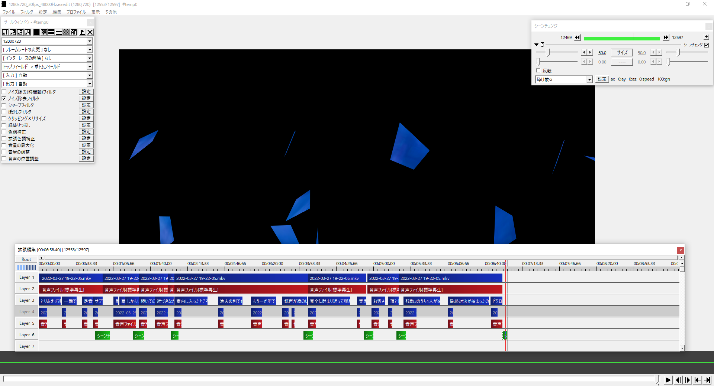
Task: Open the 1280x720 size dropdown
Action: [90, 41]
